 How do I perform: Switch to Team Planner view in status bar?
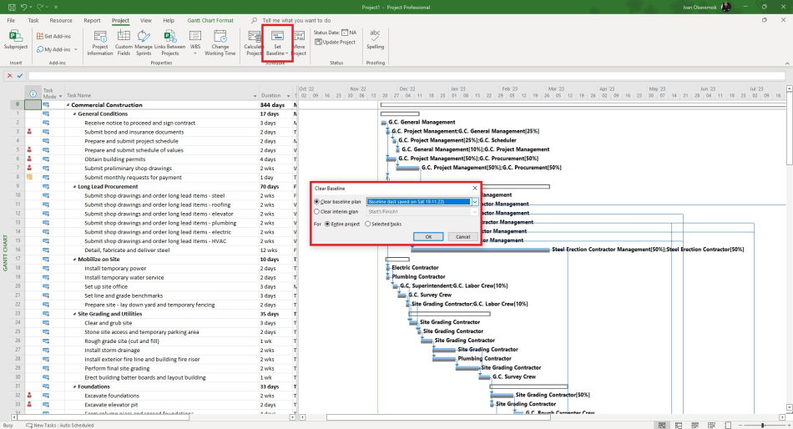point(695,425)
